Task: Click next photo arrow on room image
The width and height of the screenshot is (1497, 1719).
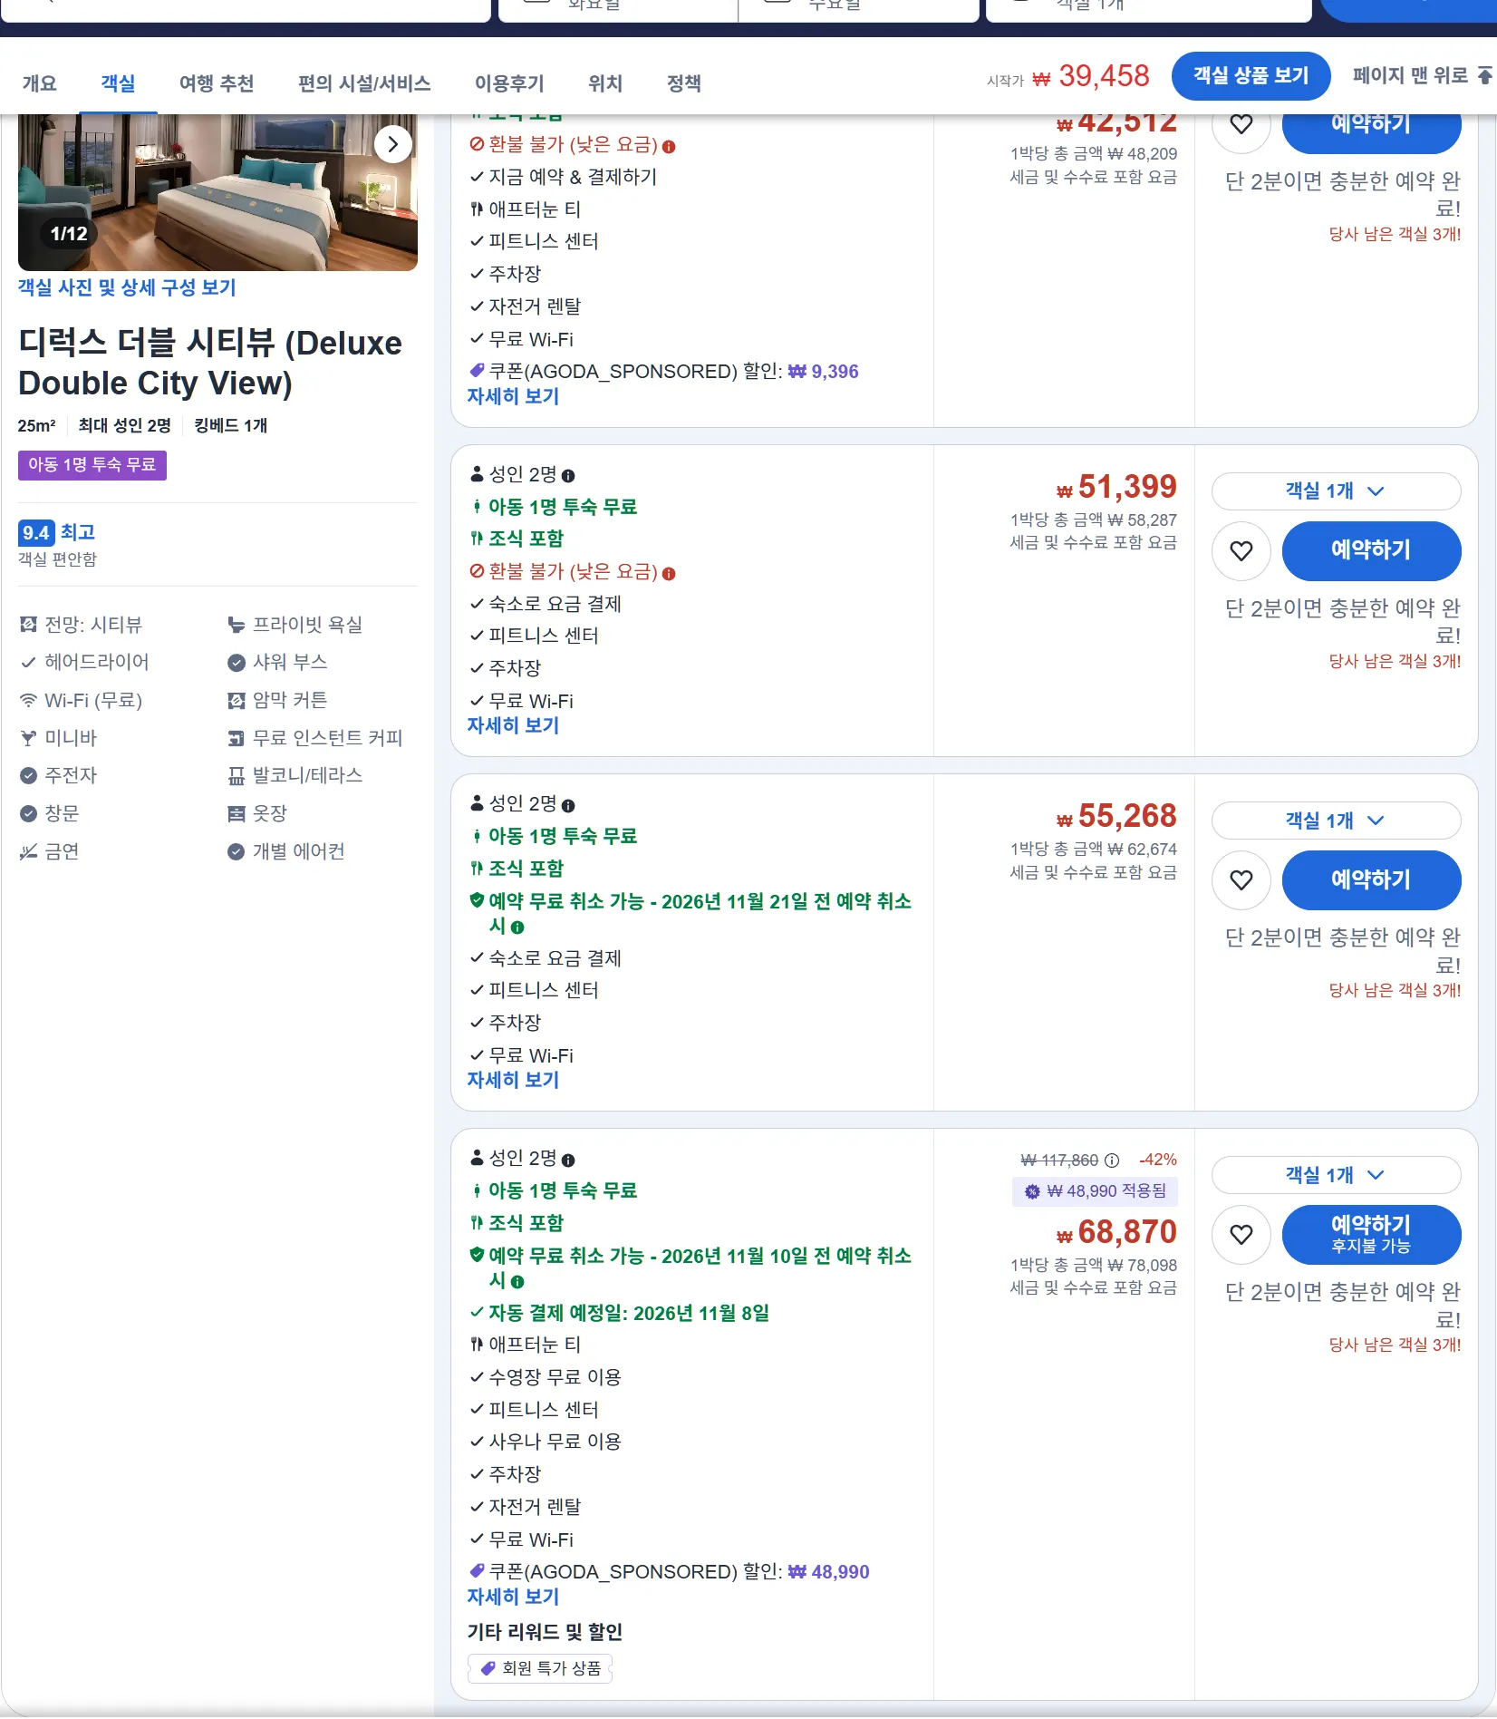Action: point(393,144)
